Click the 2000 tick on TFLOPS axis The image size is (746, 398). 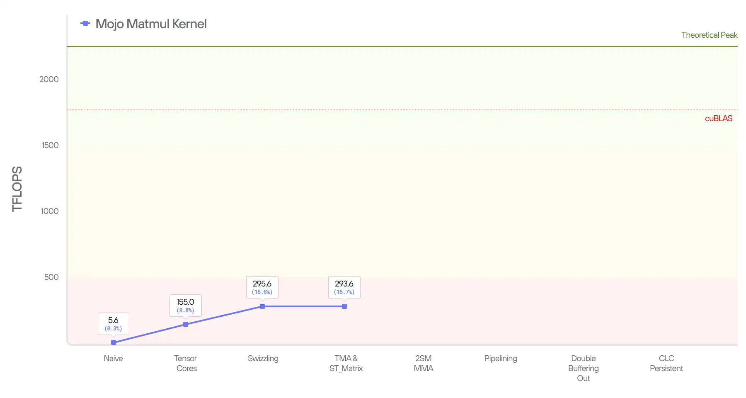click(x=49, y=79)
